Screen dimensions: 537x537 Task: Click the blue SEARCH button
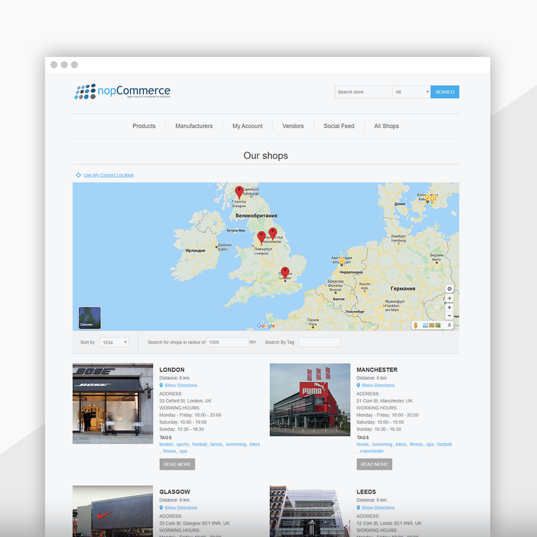click(x=445, y=92)
